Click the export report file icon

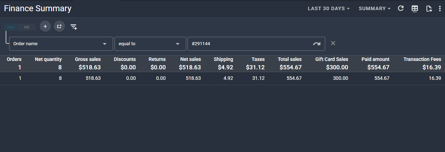click(x=429, y=9)
